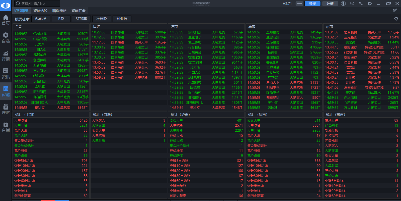Click the blue app logo icon
The height and width of the screenshot is (201, 401).
click(6, 6)
